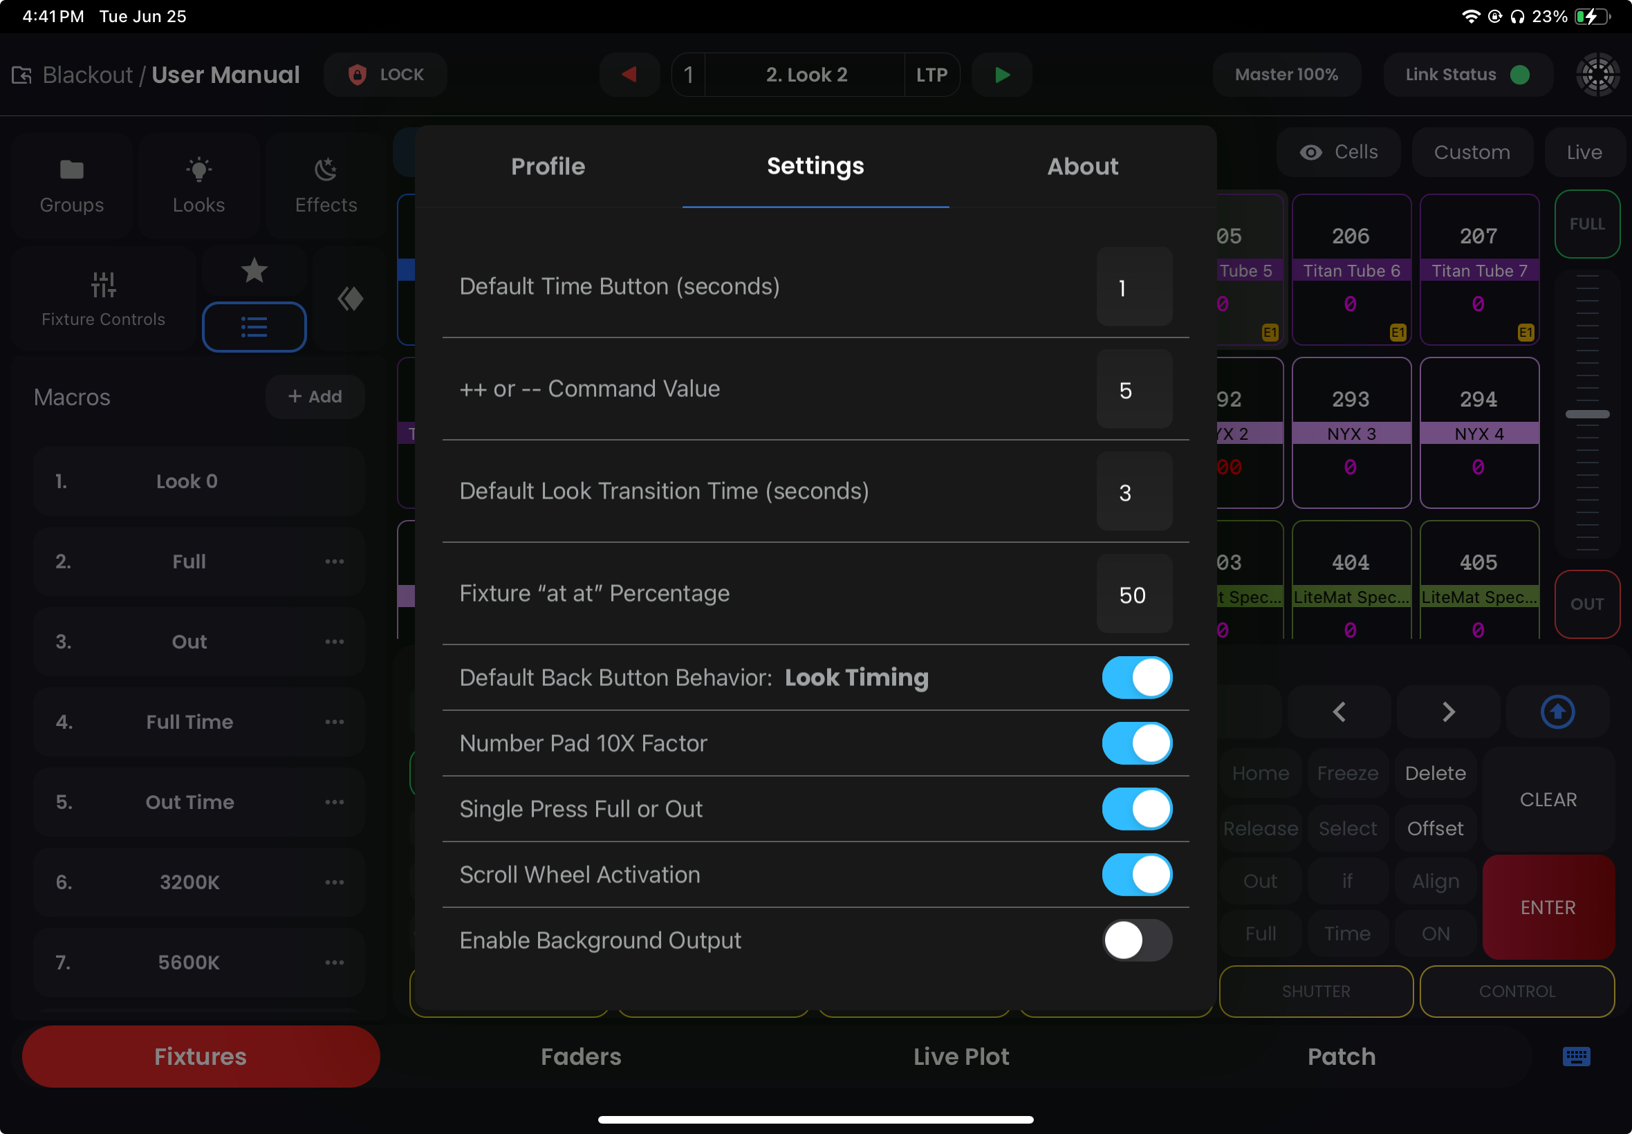This screenshot has height=1134, width=1632.
Task: Switch to the About tab
Action: [x=1082, y=166]
